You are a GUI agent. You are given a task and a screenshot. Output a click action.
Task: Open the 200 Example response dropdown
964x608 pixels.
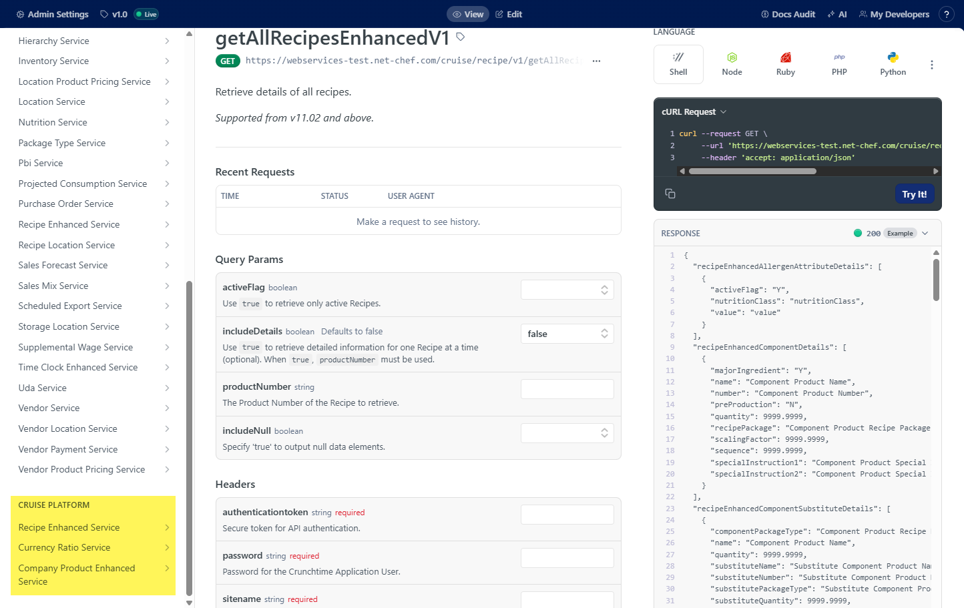click(x=891, y=234)
